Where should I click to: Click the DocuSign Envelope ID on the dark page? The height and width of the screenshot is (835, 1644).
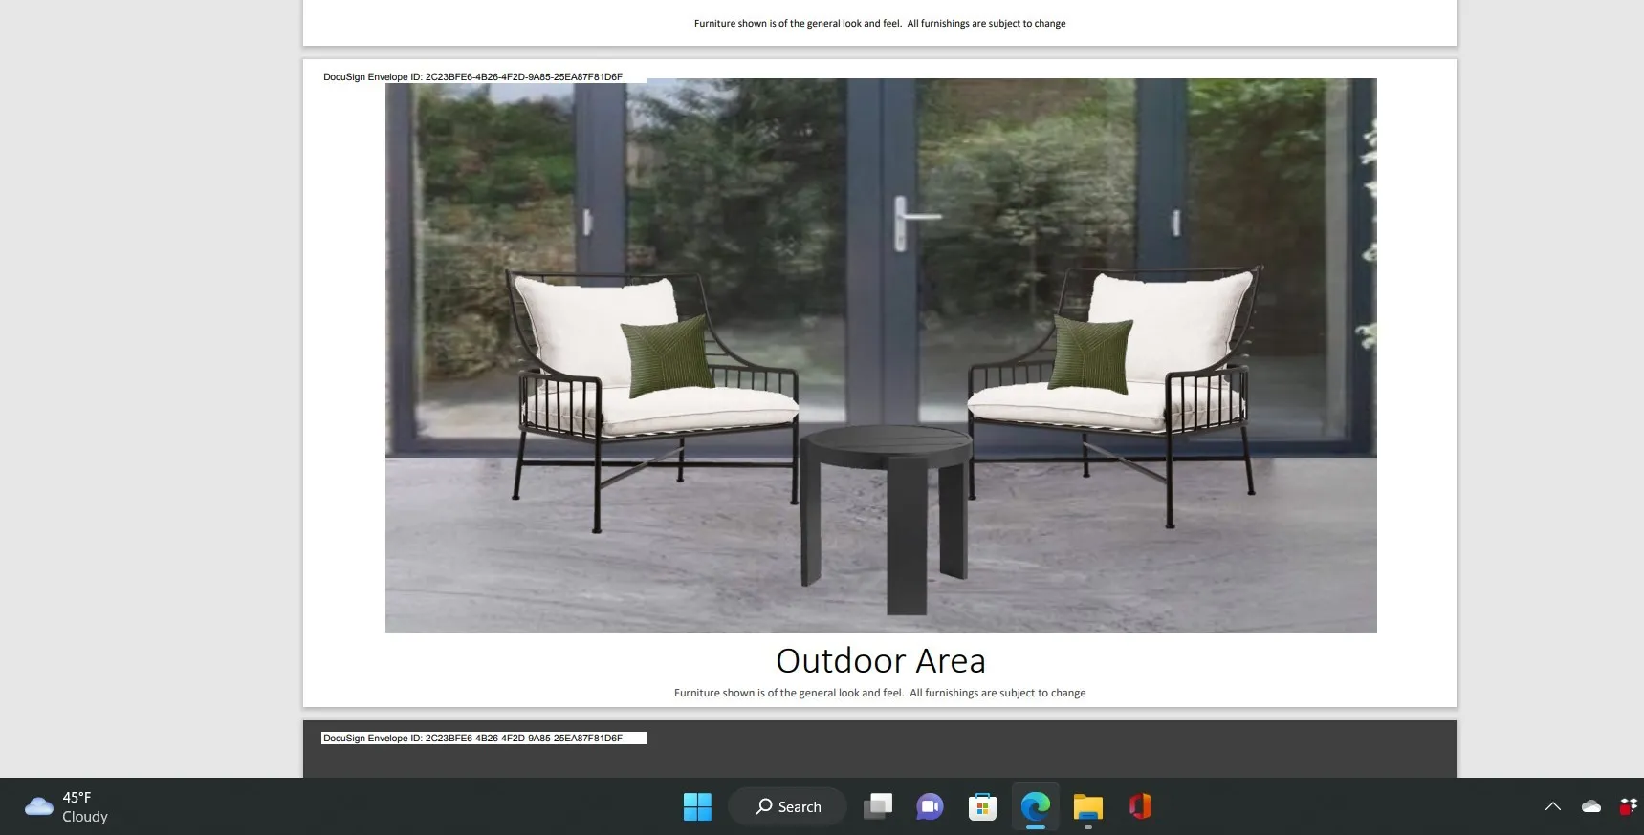click(472, 738)
